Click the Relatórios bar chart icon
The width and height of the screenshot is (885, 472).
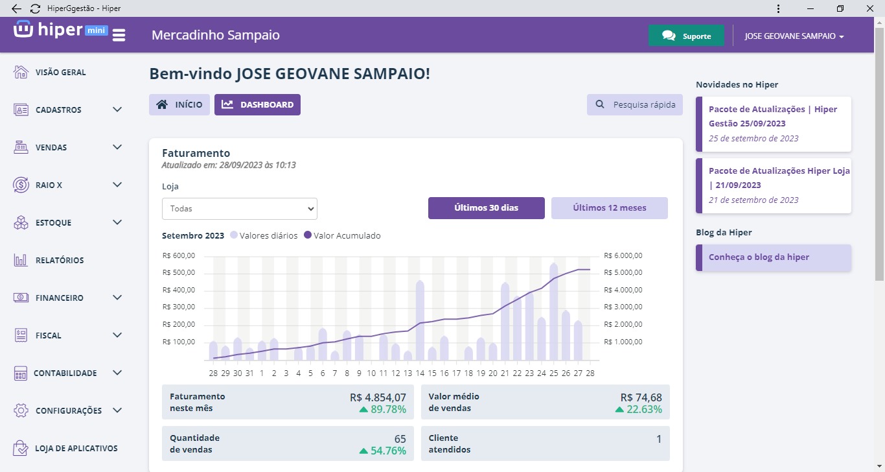pos(21,260)
